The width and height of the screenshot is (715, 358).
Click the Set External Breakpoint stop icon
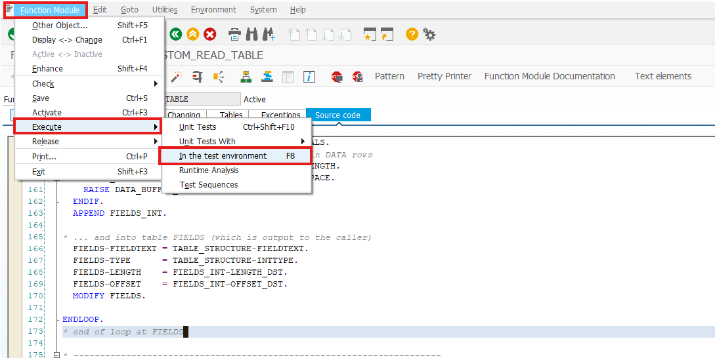click(357, 77)
